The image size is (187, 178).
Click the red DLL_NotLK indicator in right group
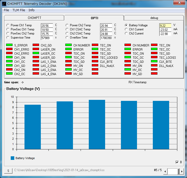pyautogui.click(x=154, y=65)
